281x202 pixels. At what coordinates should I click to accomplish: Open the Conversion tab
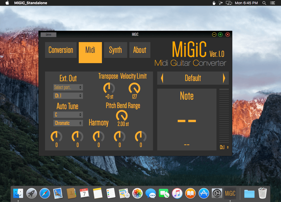coord(61,50)
